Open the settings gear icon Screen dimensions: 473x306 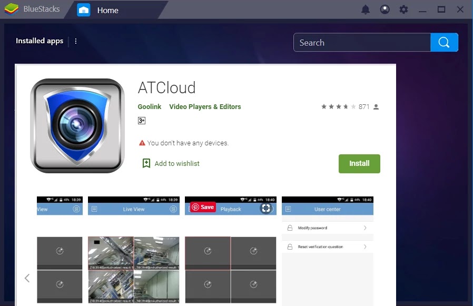tap(403, 9)
